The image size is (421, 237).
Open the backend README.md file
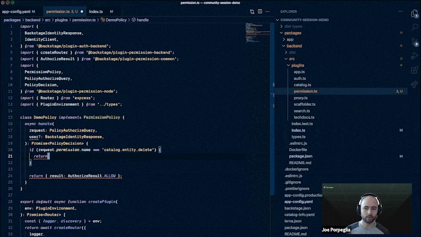[x=300, y=163]
